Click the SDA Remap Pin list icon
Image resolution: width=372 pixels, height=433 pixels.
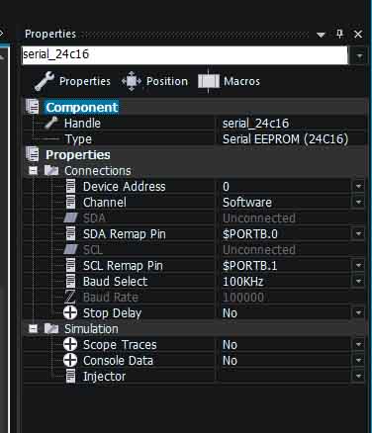(70, 233)
